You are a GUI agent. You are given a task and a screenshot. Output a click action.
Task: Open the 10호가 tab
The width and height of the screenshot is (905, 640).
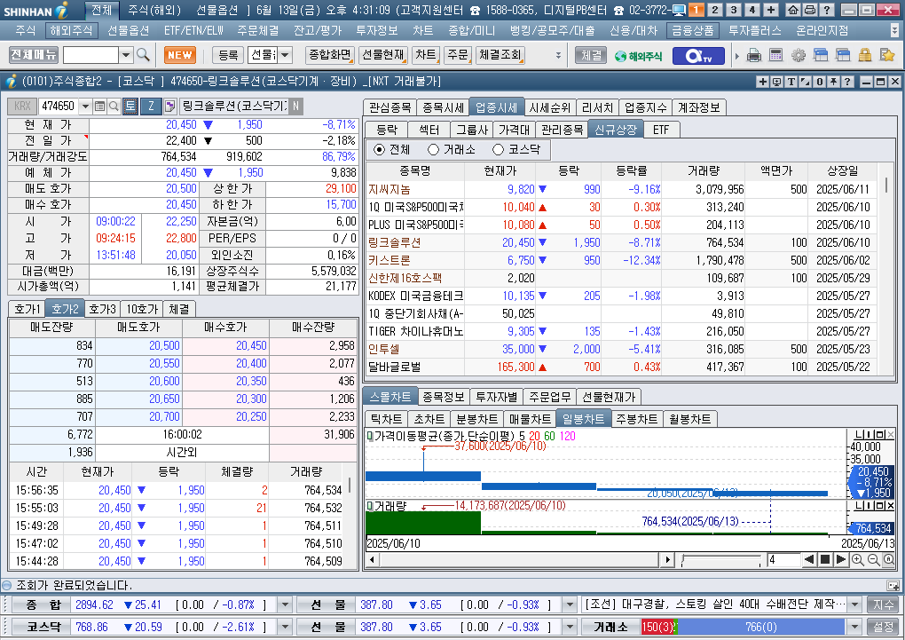coord(142,309)
